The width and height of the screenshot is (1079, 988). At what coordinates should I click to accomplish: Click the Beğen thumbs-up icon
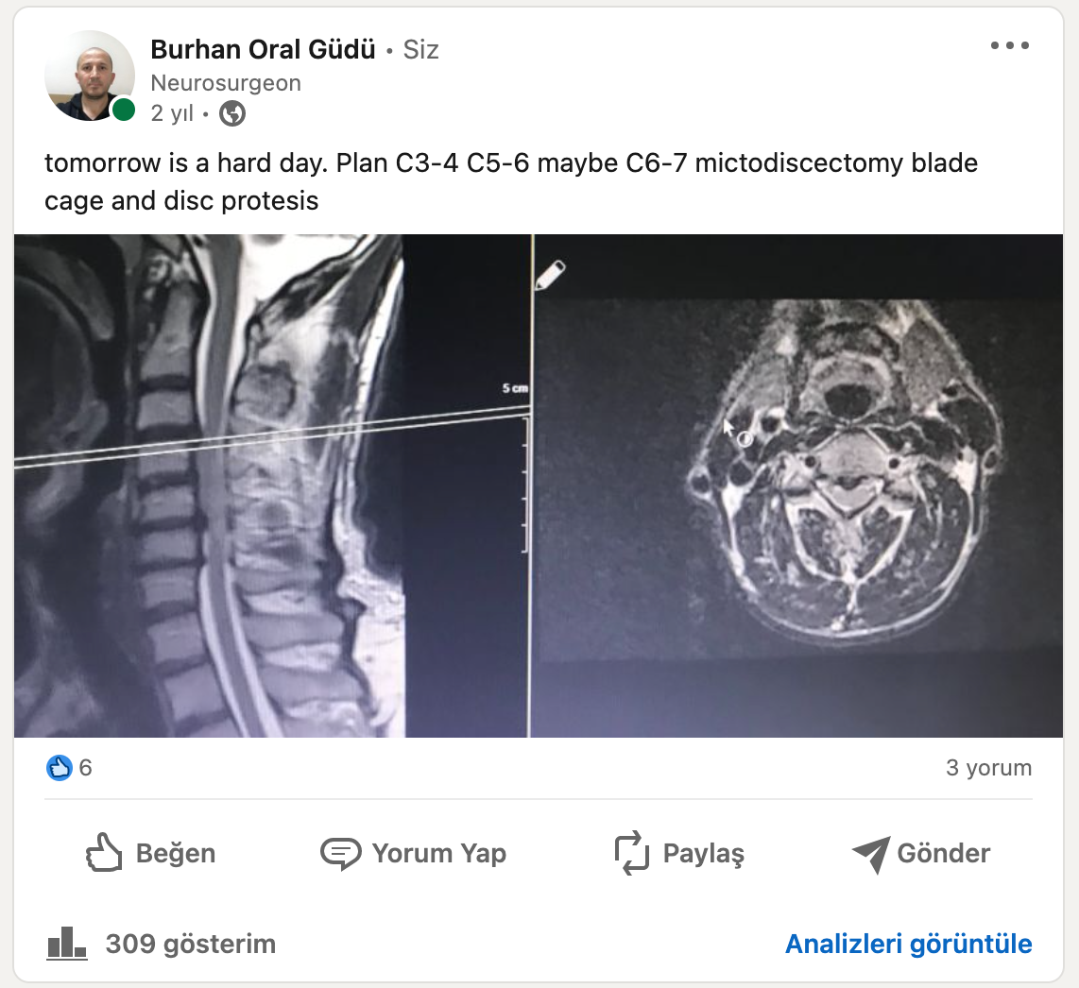[x=104, y=853]
